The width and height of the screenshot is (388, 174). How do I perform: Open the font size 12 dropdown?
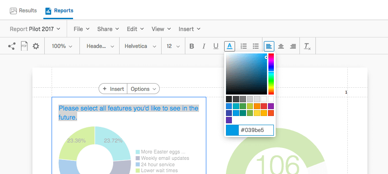point(173,46)
